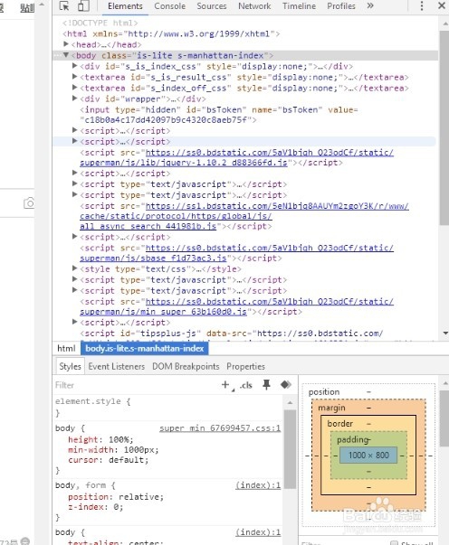This screenshot has height=545, width=449.
Task: Click the border label in box model
Action: 340,423
